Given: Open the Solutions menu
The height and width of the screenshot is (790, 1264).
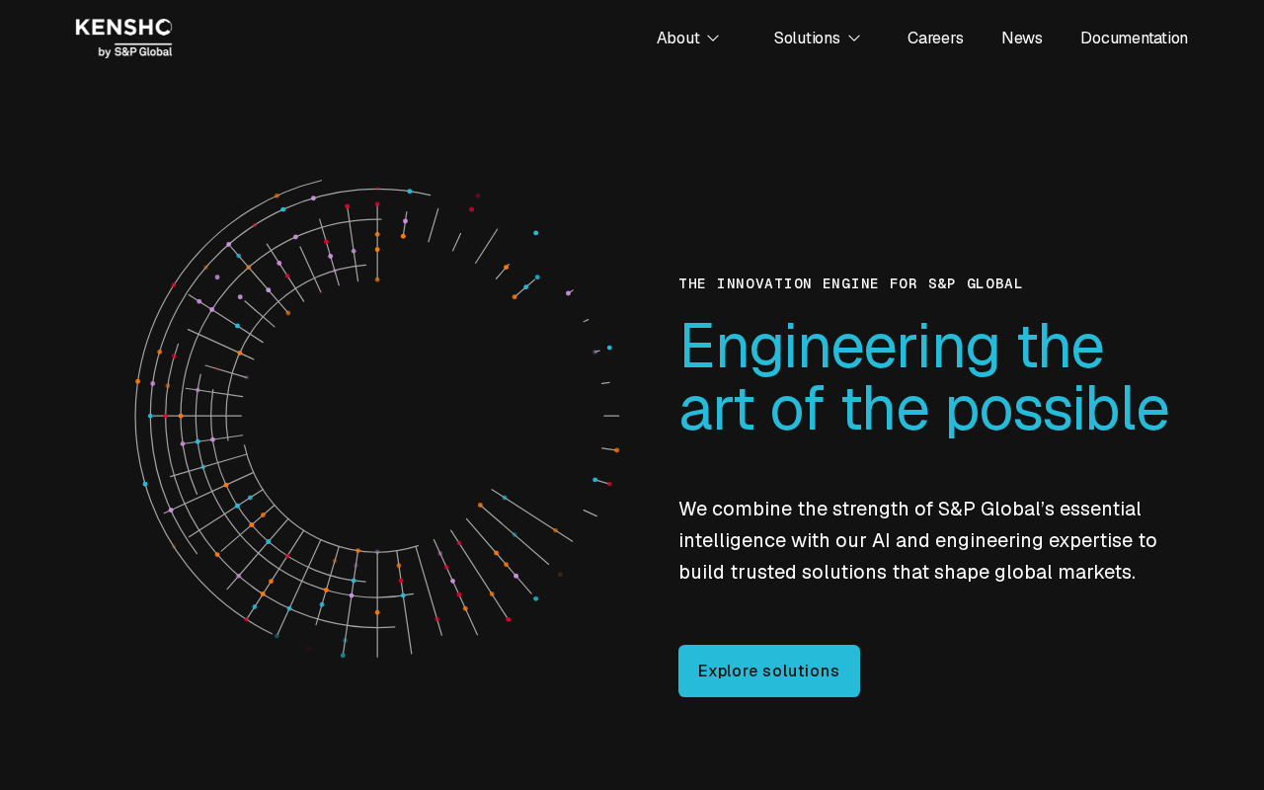Looking at the screenshot, I should [807, 38].
